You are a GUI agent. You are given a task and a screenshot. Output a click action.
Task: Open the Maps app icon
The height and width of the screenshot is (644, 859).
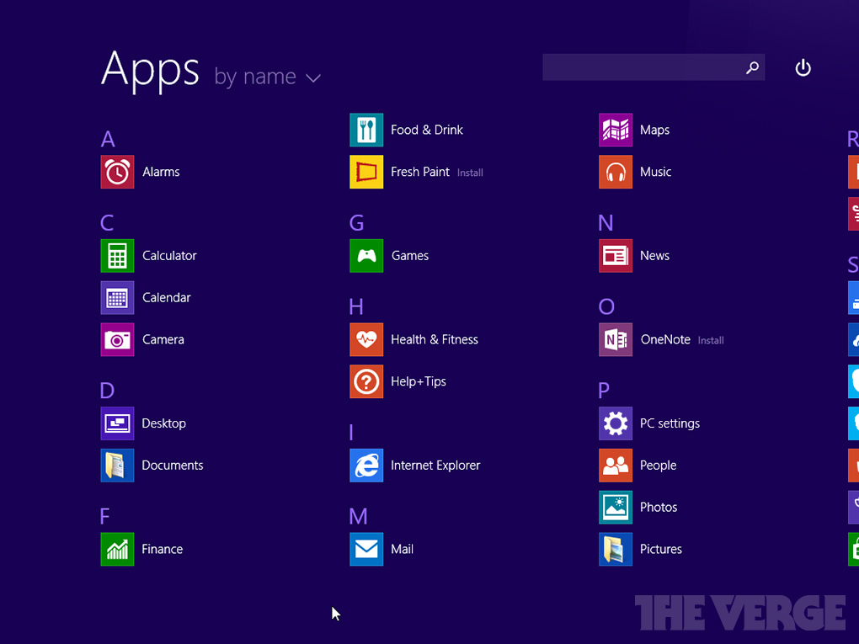(616, 130)
